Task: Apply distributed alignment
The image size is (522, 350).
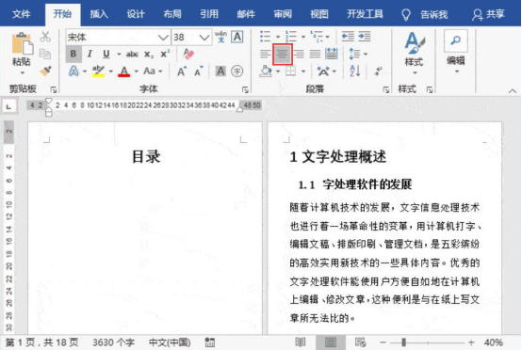Action: (x=332, y=54)
